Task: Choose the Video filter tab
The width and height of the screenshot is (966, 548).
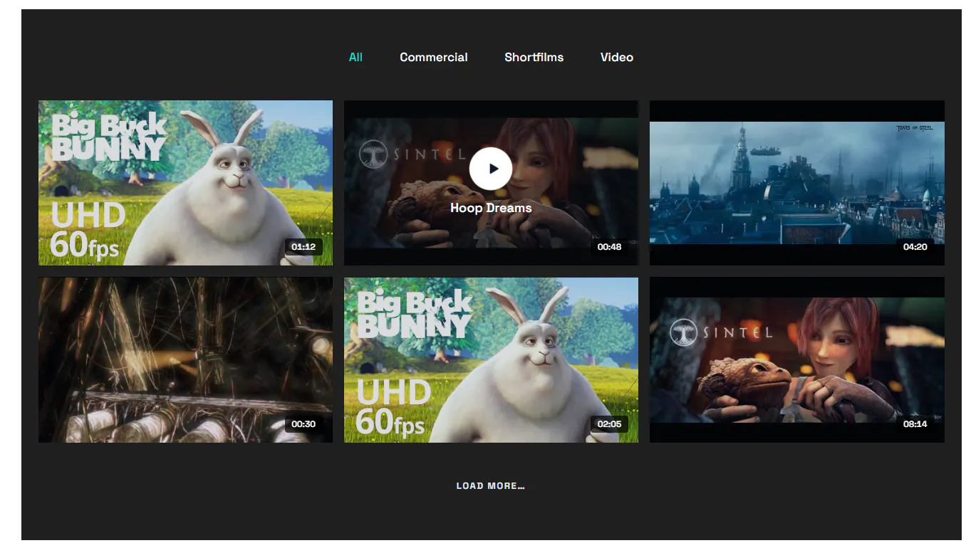Action: [617, 57]
